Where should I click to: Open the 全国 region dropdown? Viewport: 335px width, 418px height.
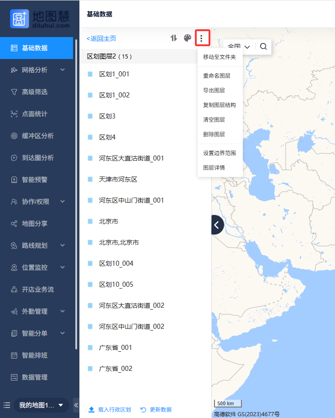tap(239, 47)
